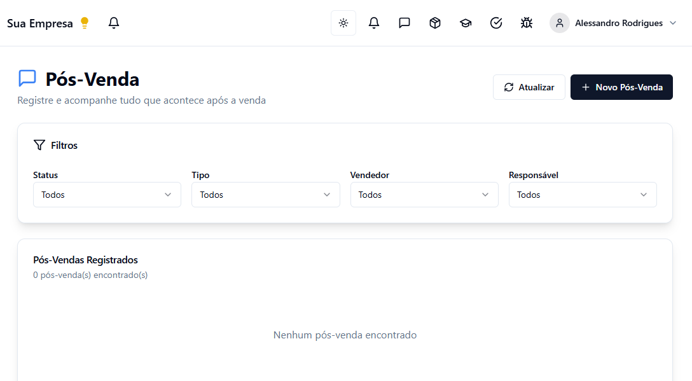Image resolution: width=692 pixels, height=381 pixels.
Task: Open the package box icon
Action: [435, 23]
